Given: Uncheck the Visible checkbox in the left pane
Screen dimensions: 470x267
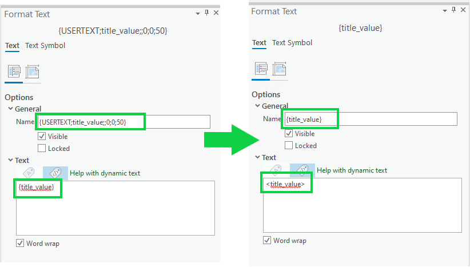Looking at the screenshot, I should point(42,137).
